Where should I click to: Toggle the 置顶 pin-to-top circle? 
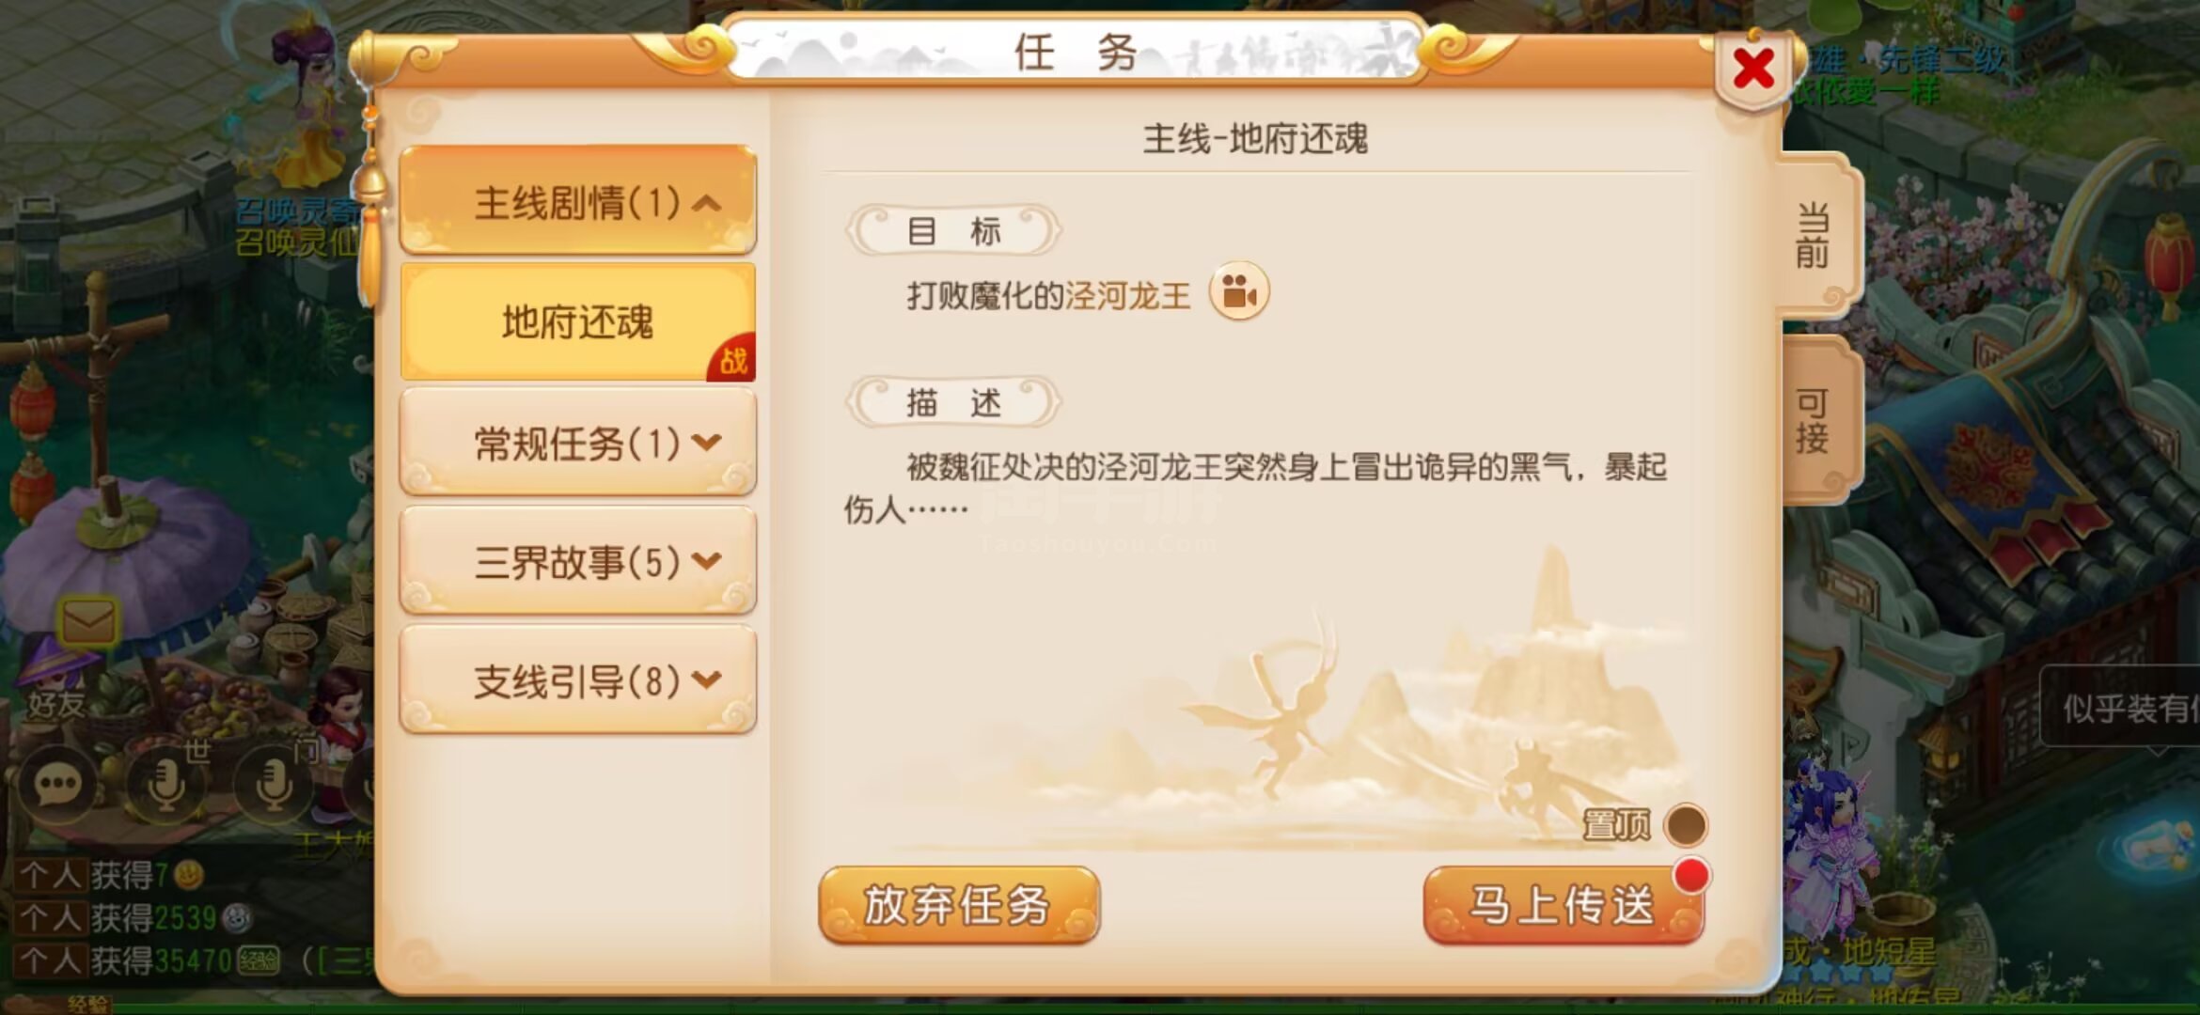1685,825
